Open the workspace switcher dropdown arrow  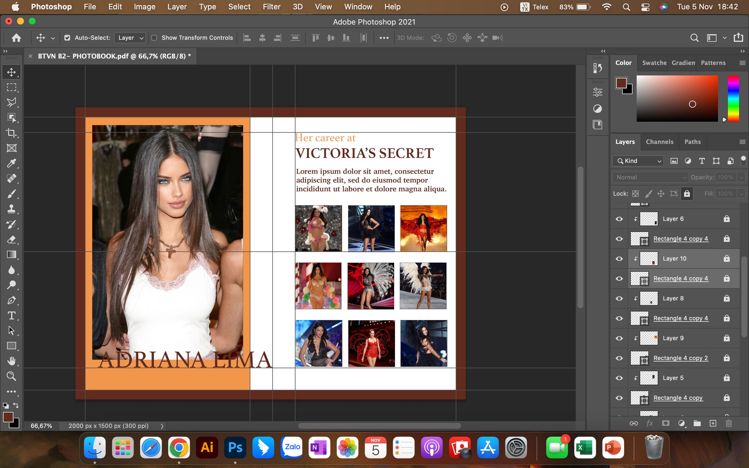[x=724, y=38]
